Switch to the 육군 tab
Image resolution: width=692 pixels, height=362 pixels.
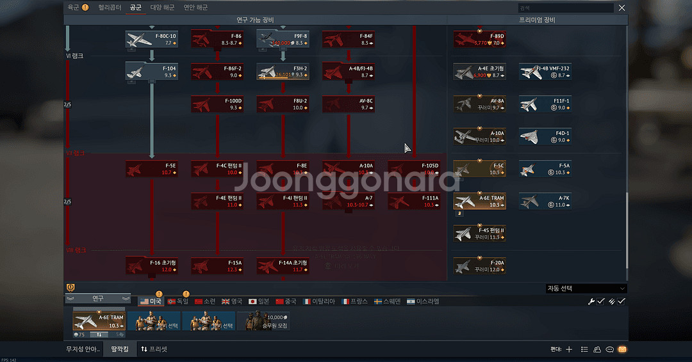pos(73,8)
